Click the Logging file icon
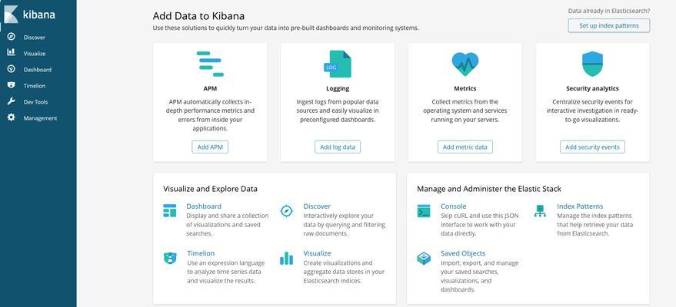The width and height of the screenshot is (676, 307). point(338,64)
